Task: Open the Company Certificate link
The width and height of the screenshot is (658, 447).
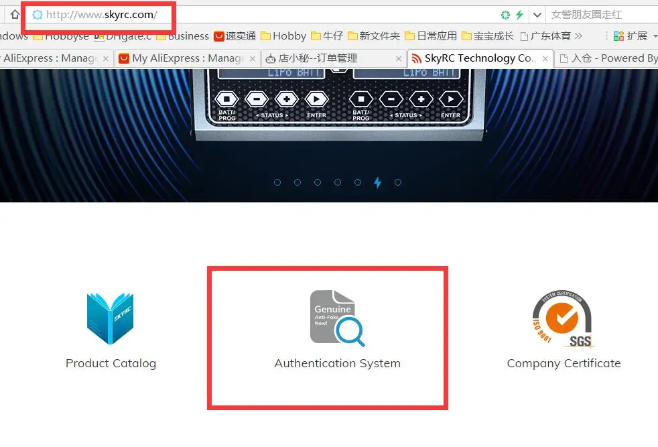Action: [x=564, y=363]
